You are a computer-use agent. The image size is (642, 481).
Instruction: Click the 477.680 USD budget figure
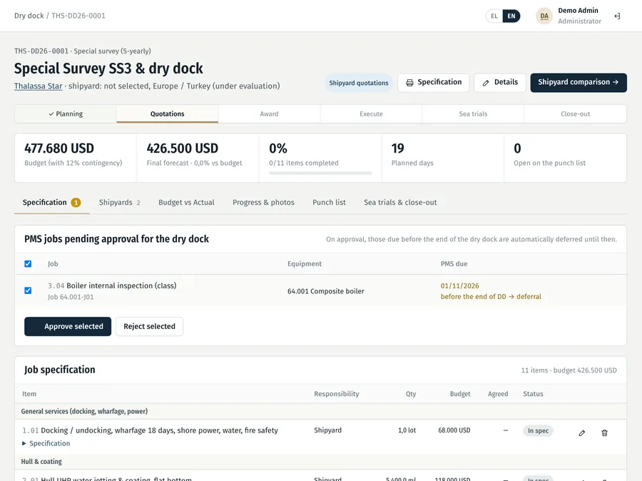pyautogui.click(x=59, y=148)
